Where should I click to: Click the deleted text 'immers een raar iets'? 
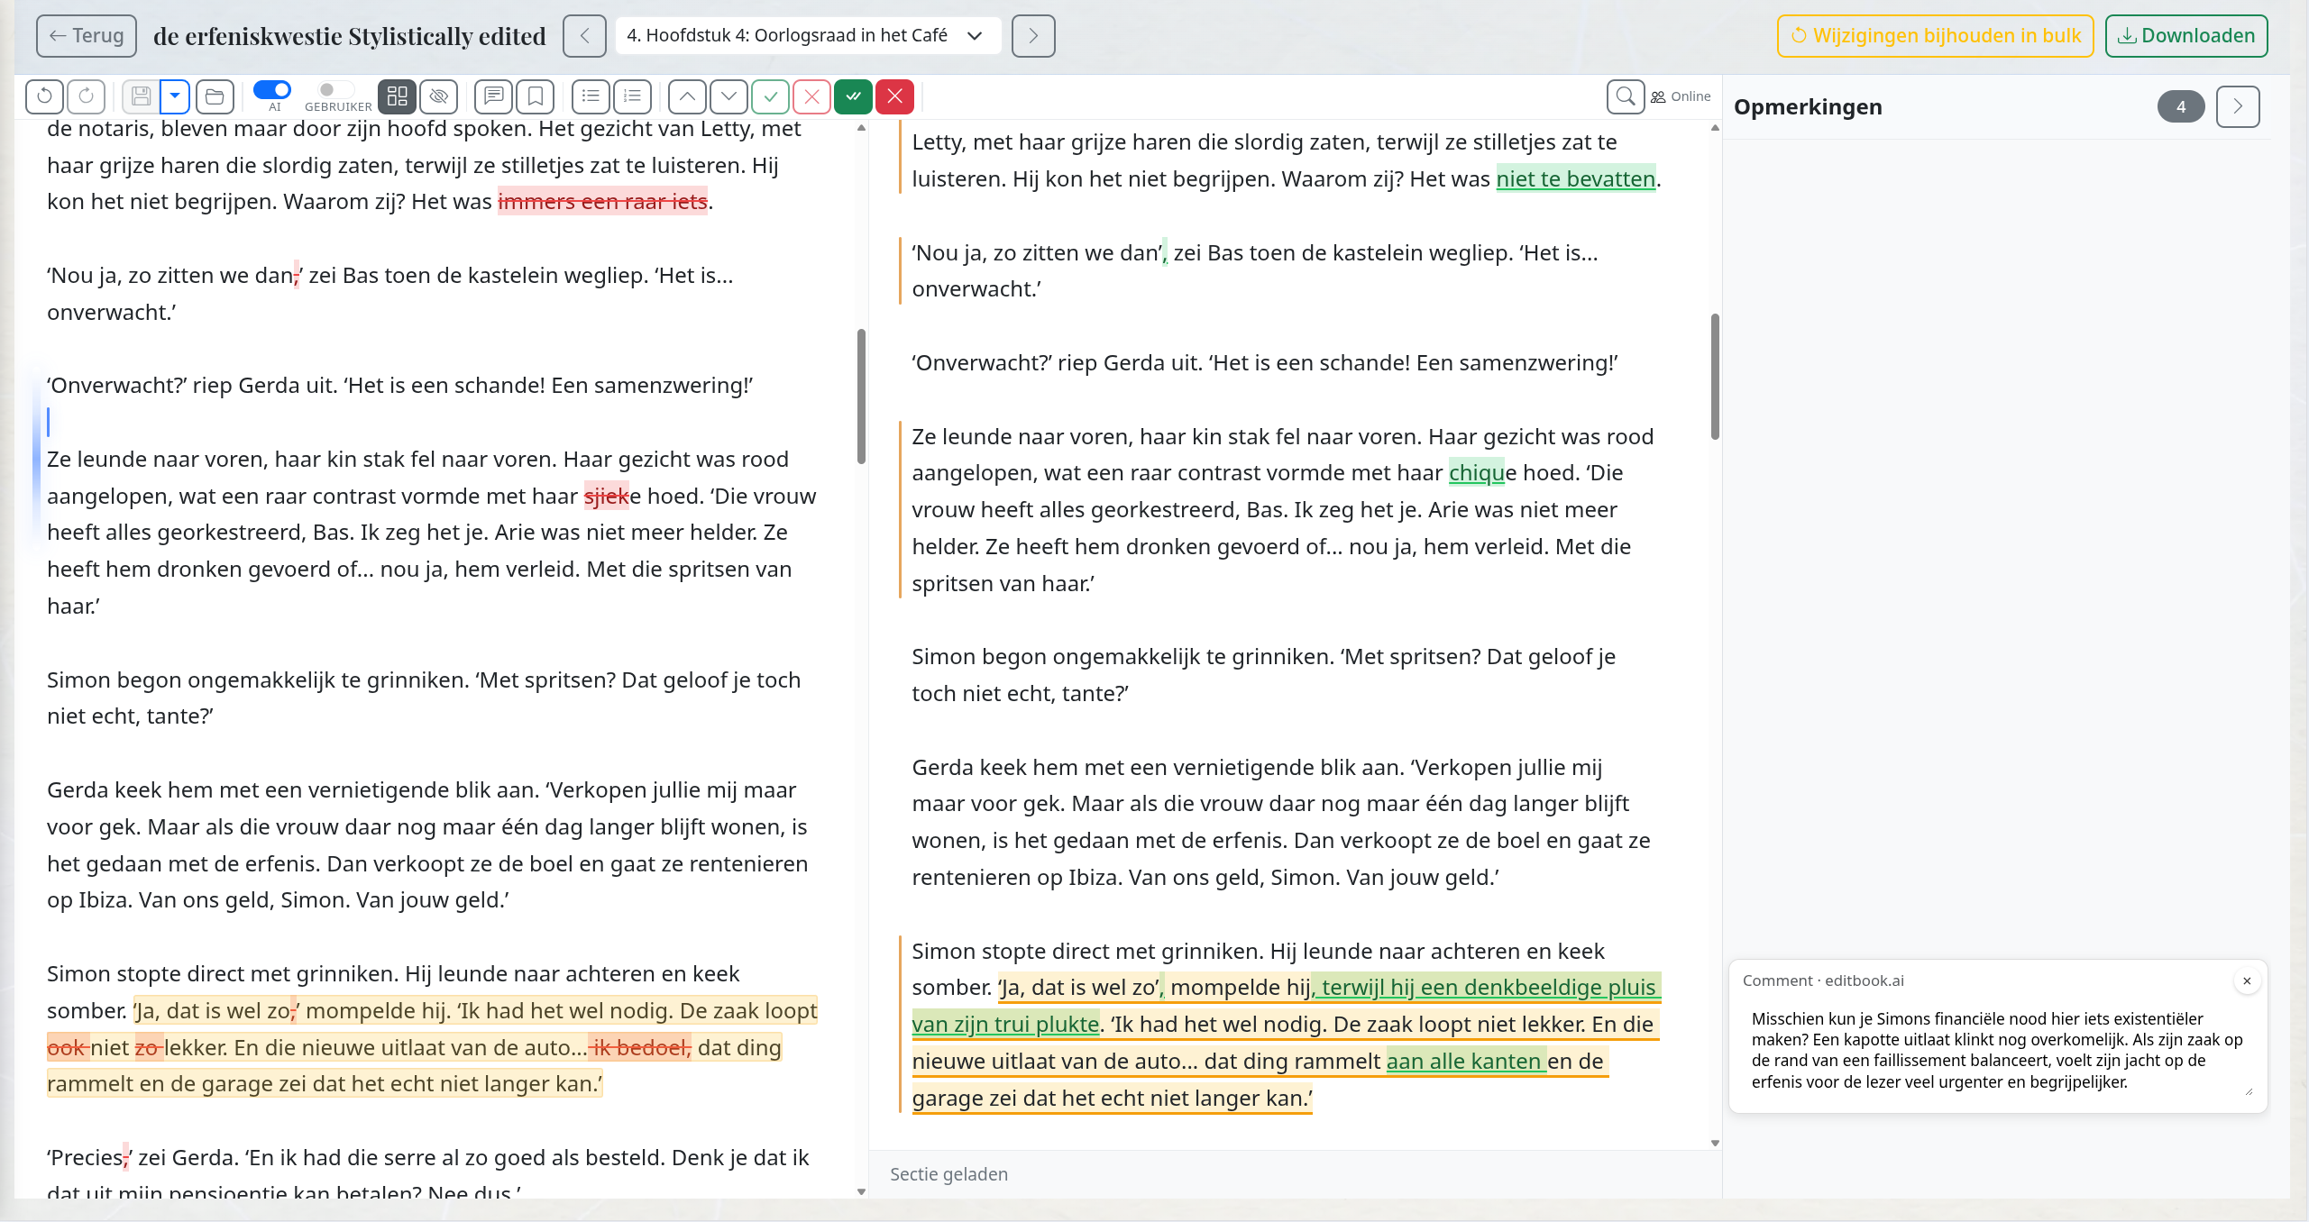pos(602,202)
